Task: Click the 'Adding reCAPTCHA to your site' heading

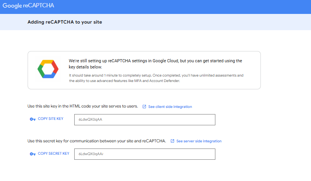Action: click(x=65, y=22)
